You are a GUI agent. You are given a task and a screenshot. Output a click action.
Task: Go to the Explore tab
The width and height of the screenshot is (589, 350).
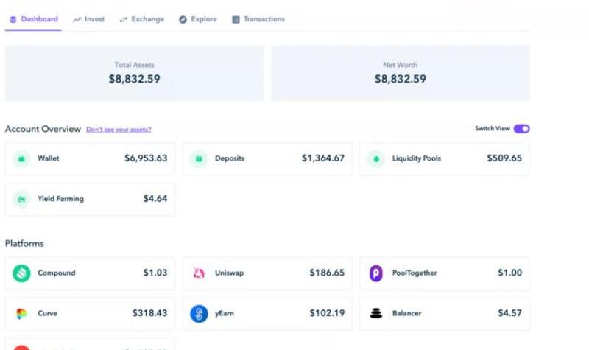pos(198,19)
